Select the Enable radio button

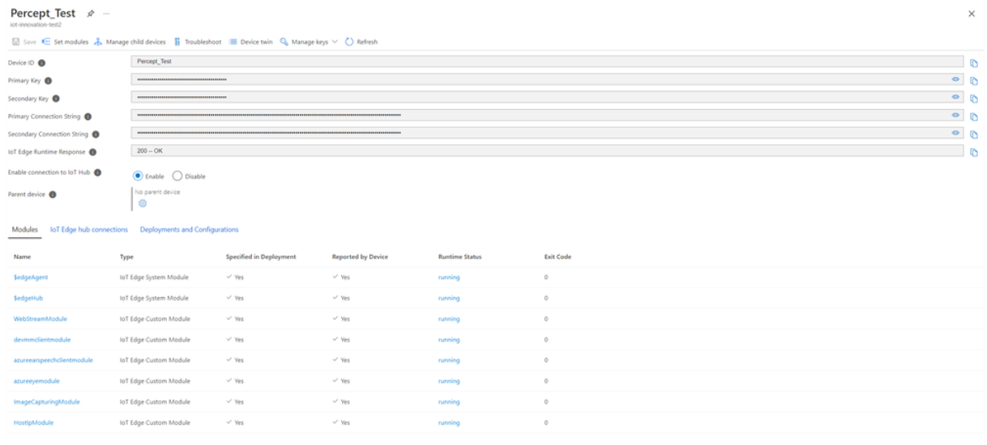[138, 176]
